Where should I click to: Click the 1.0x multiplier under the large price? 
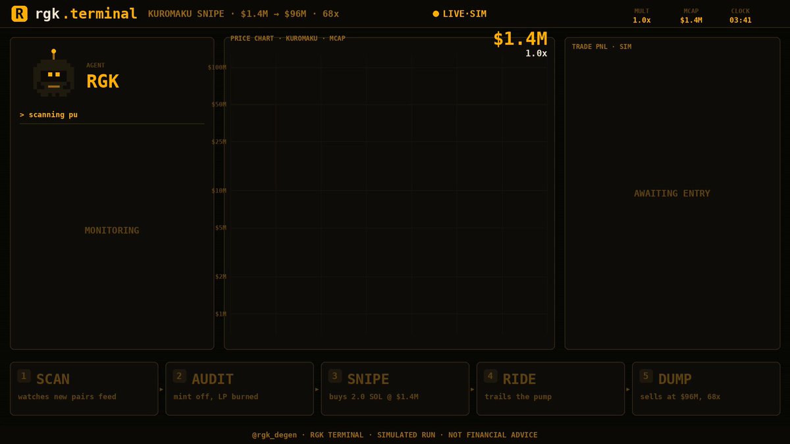point(536,53)
